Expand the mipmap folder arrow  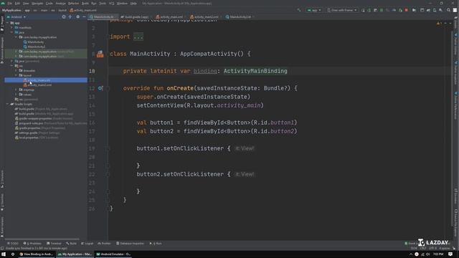click(x=16, y=90)
